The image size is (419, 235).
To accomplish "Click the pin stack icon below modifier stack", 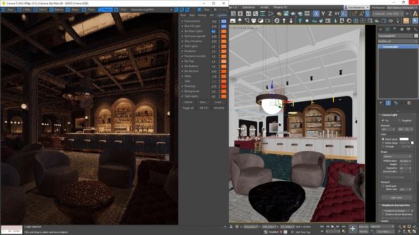I will pos(380,103).
